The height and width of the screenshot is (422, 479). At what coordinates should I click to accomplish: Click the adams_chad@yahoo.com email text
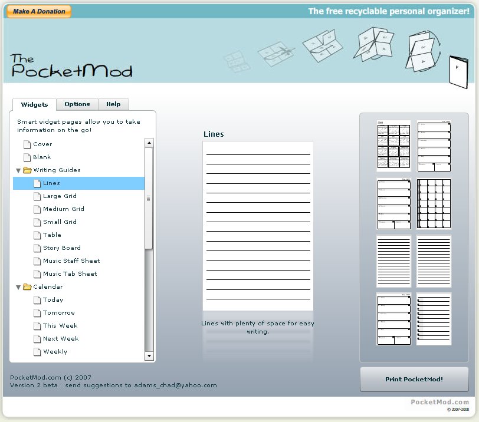176,385
